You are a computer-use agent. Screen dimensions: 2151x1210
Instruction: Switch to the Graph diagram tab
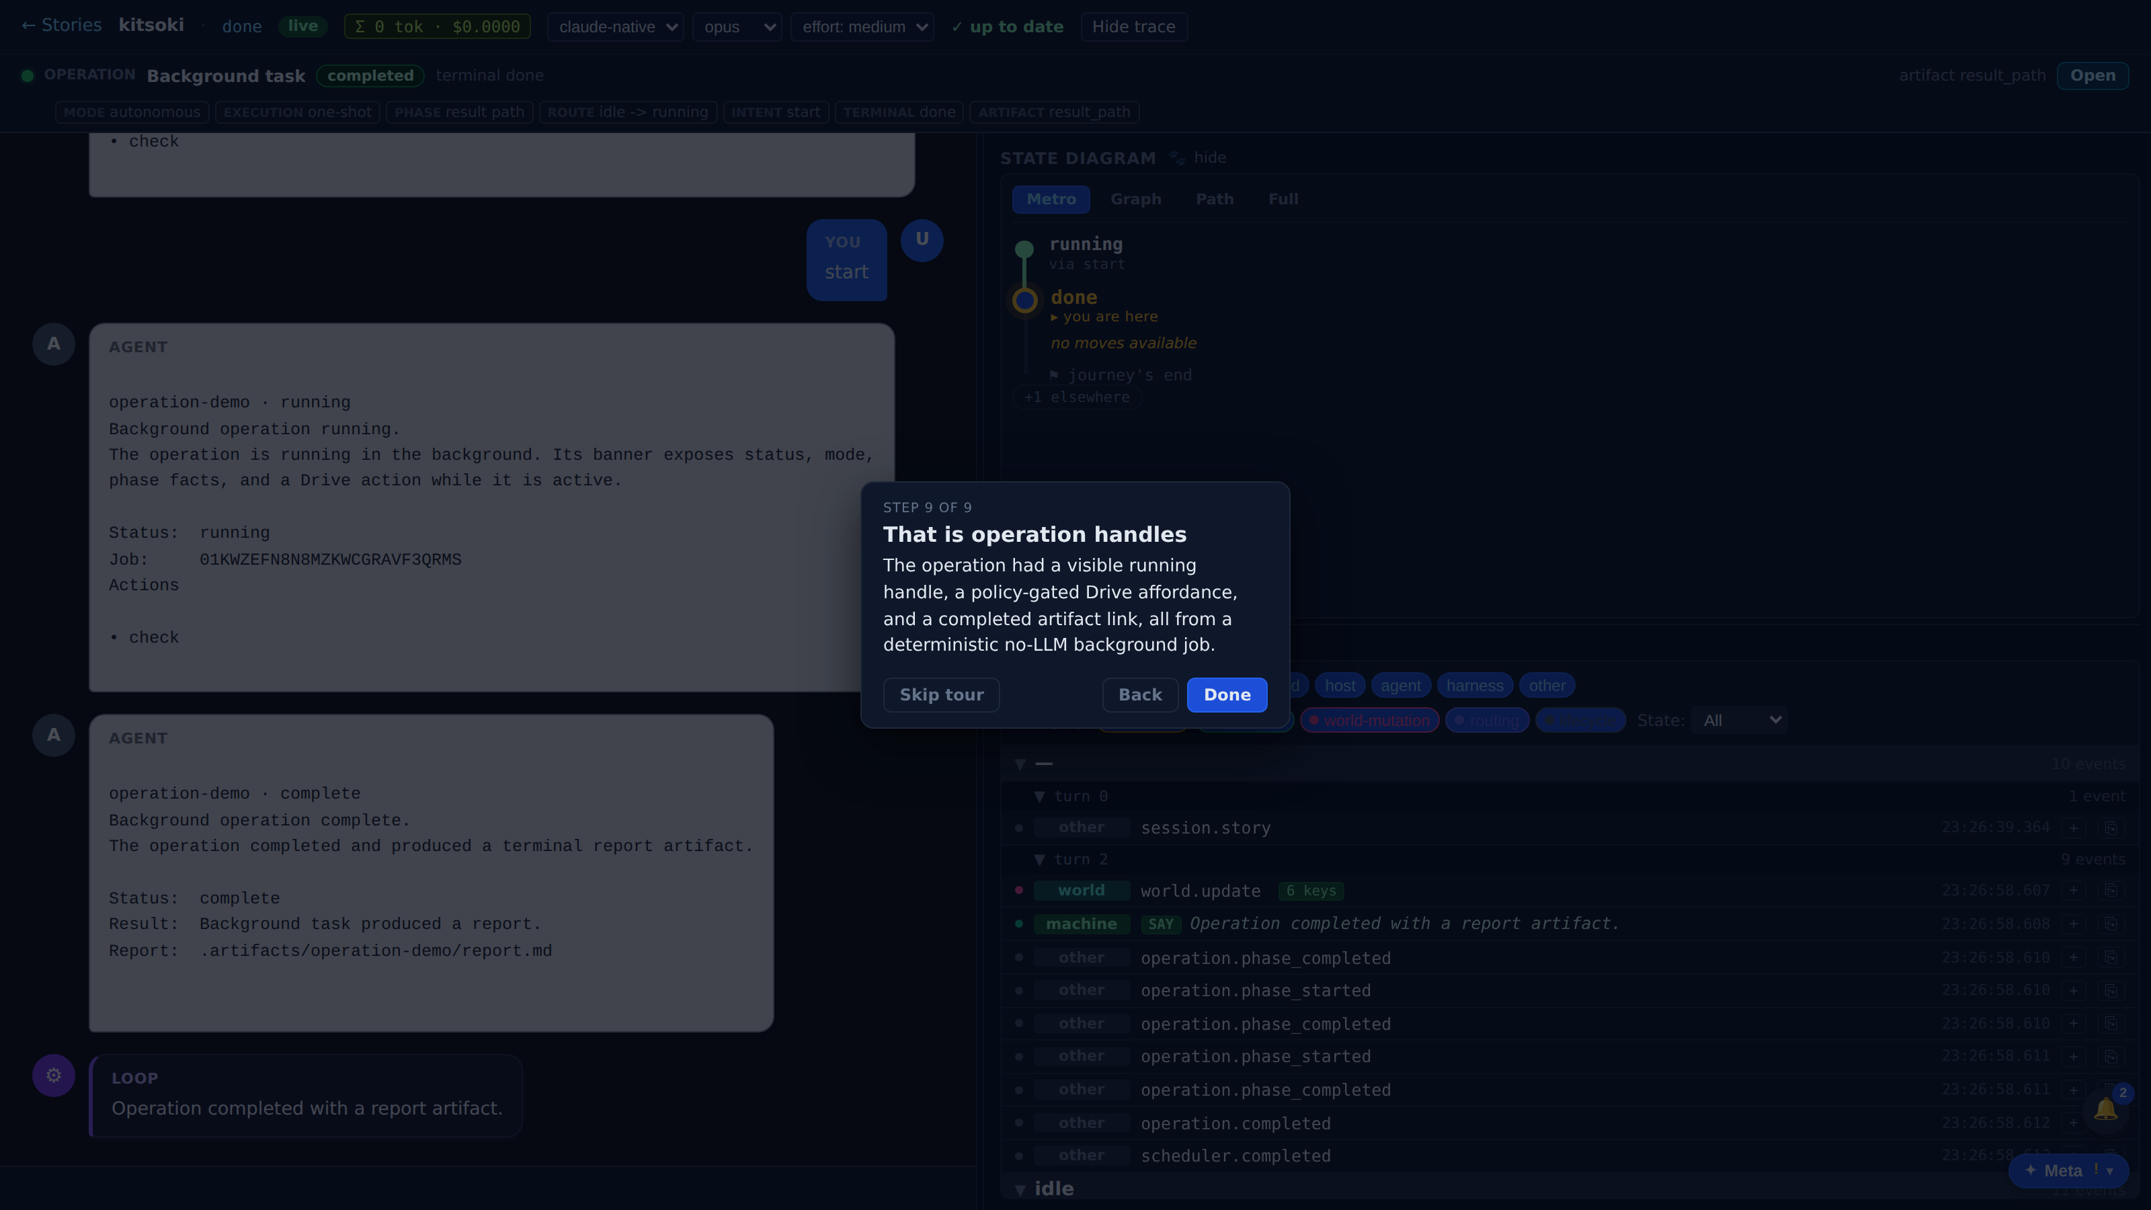click(1135, 200)
